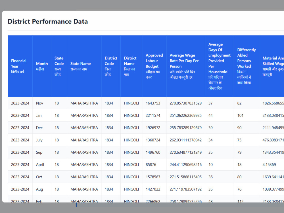284x213 pixels.
Task: Click employment days 44 in Jan row
Action: click(210, 116)
